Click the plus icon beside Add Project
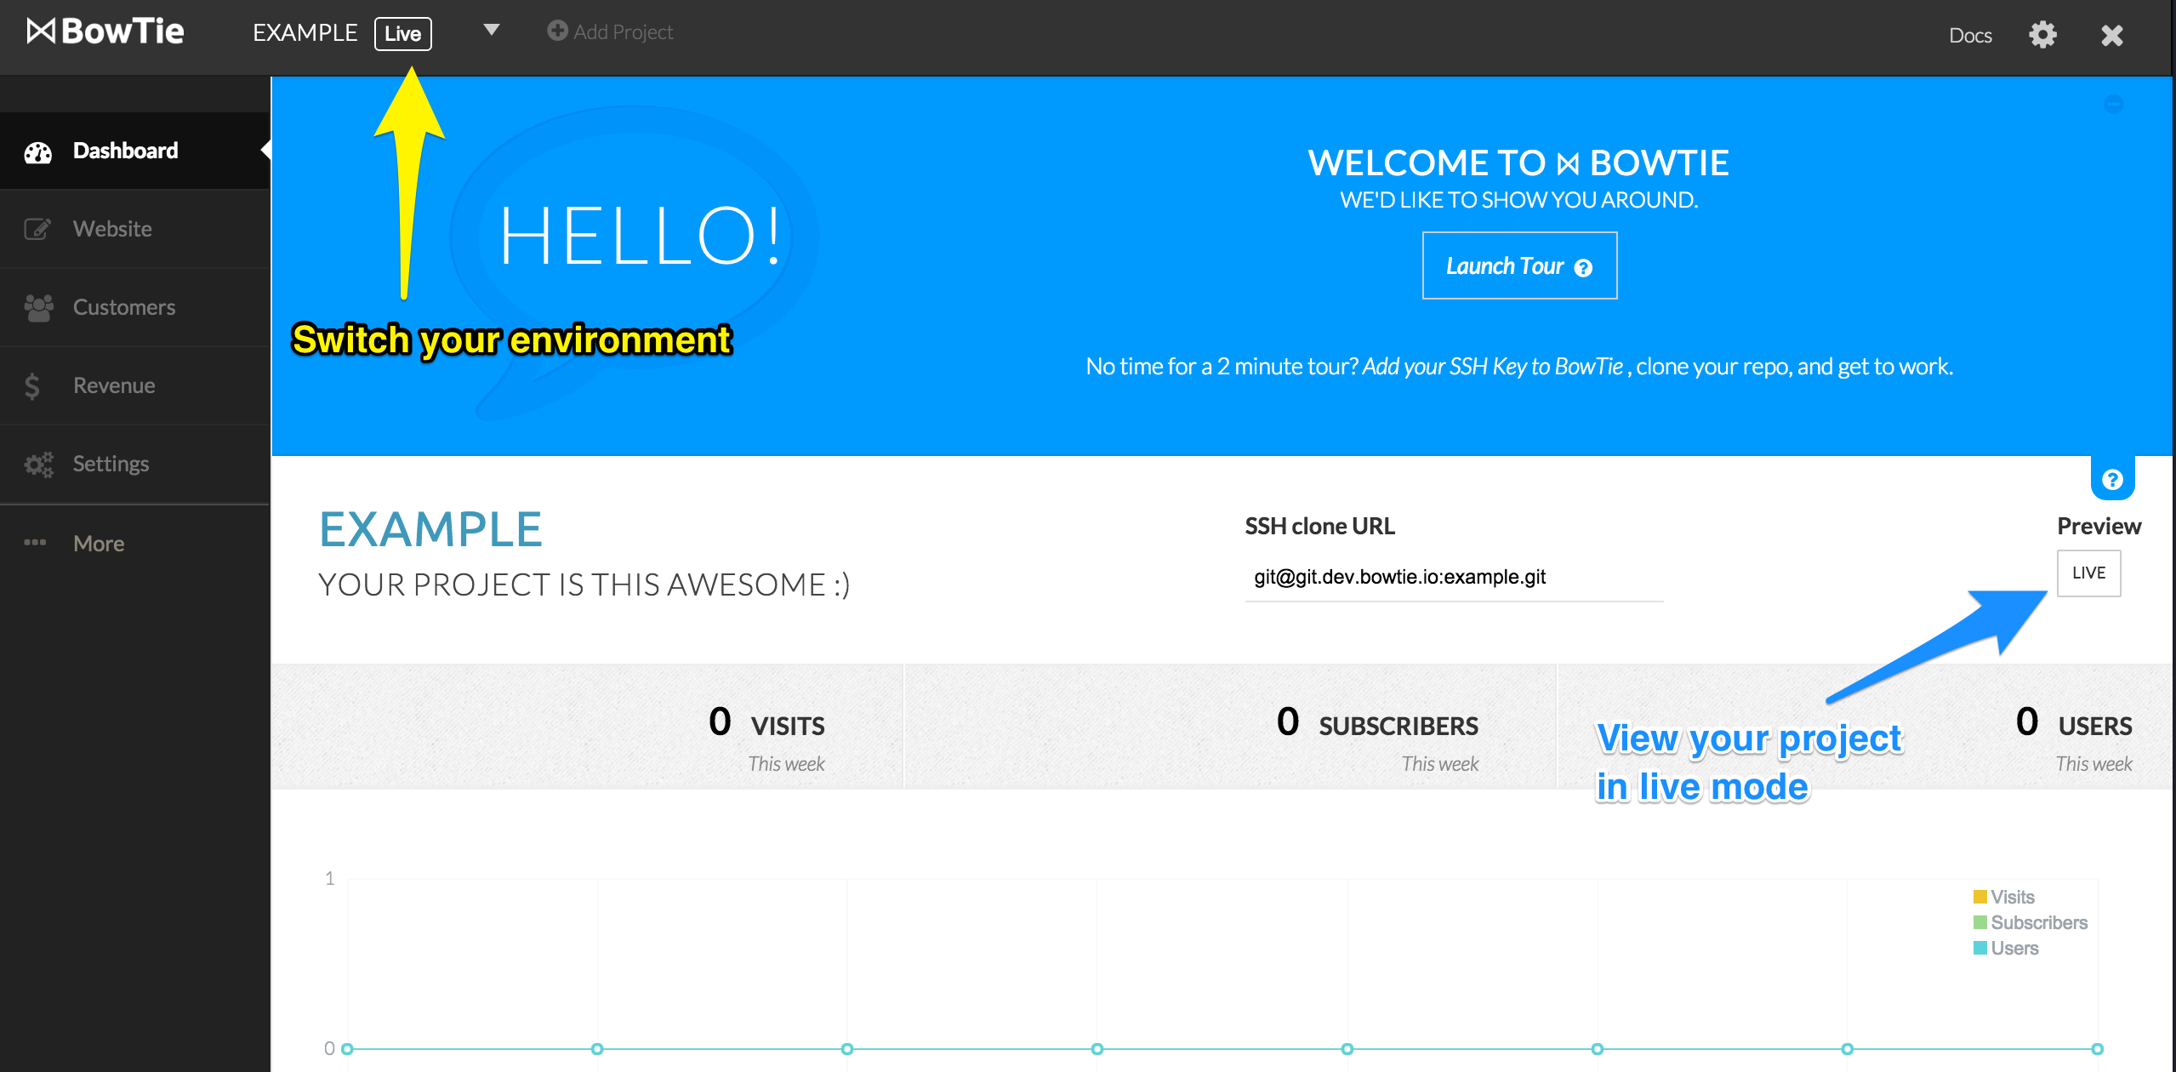This screenshot has height=1072, width=2176. tap(557, 31)
